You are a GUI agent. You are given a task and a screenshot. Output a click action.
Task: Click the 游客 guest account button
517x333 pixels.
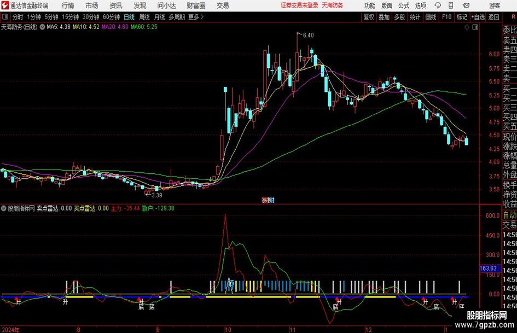click(x=495, y=5)
